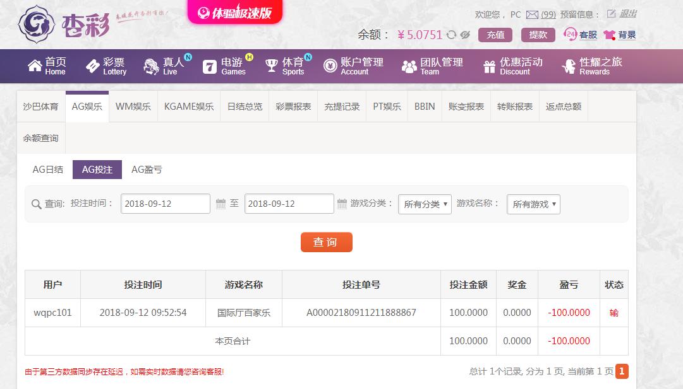Open the 返点总额 tab
The image size is (683, 389).
tap(564, 107)
